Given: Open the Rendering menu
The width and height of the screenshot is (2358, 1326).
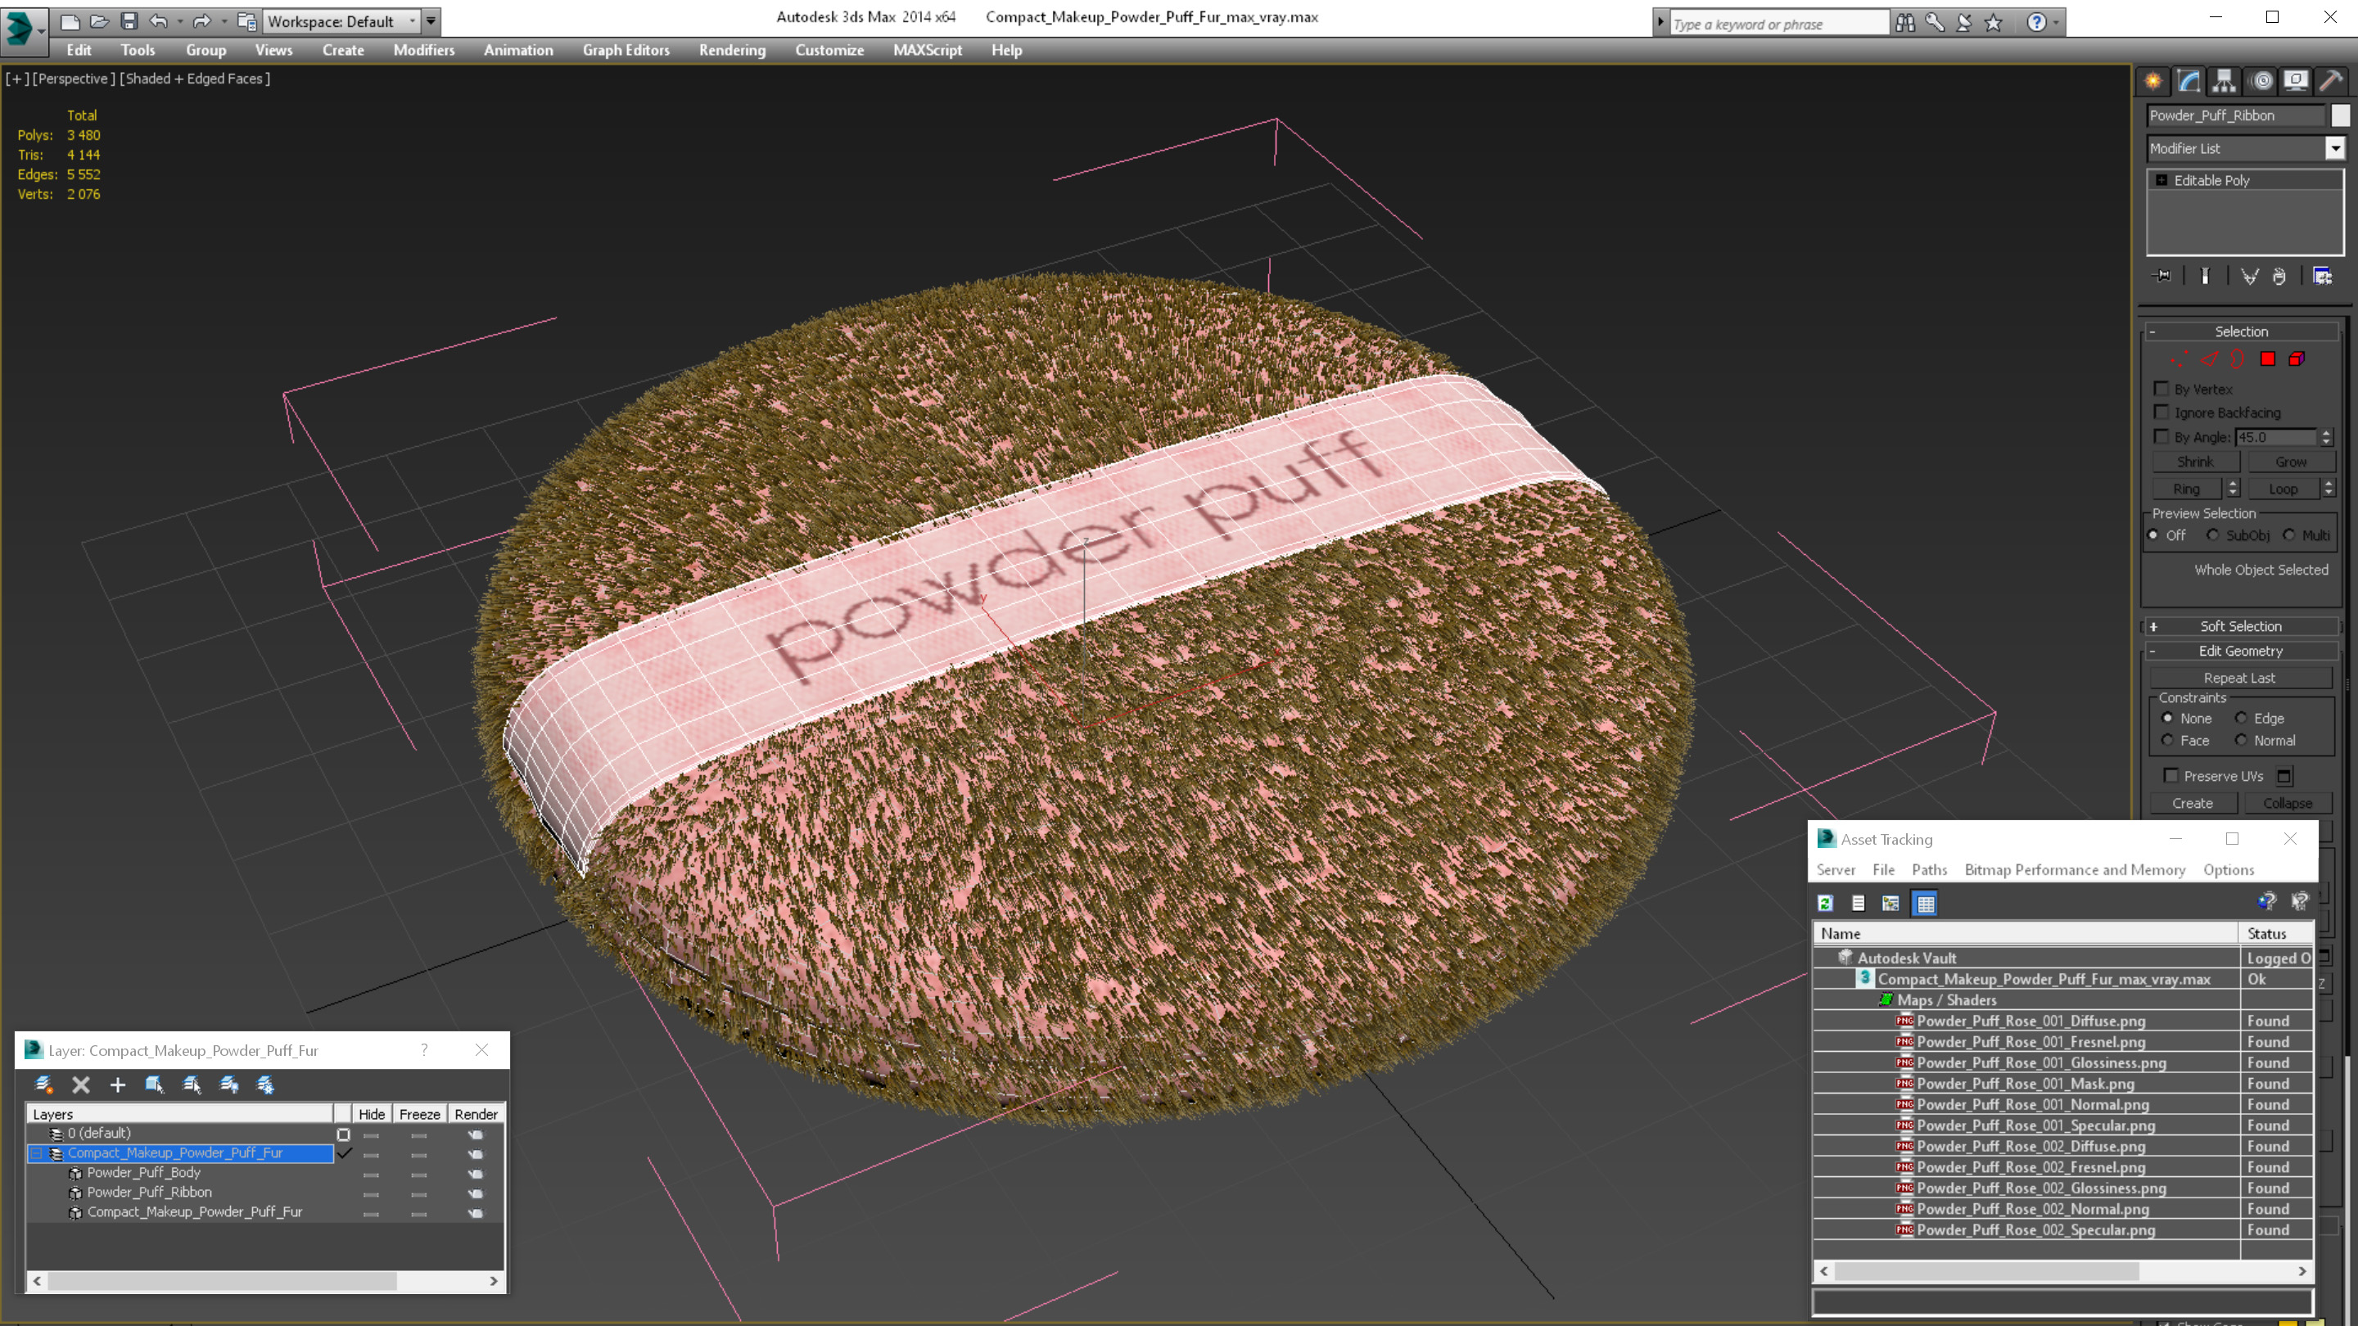Looking at the screenshot, I should (731, 50).
